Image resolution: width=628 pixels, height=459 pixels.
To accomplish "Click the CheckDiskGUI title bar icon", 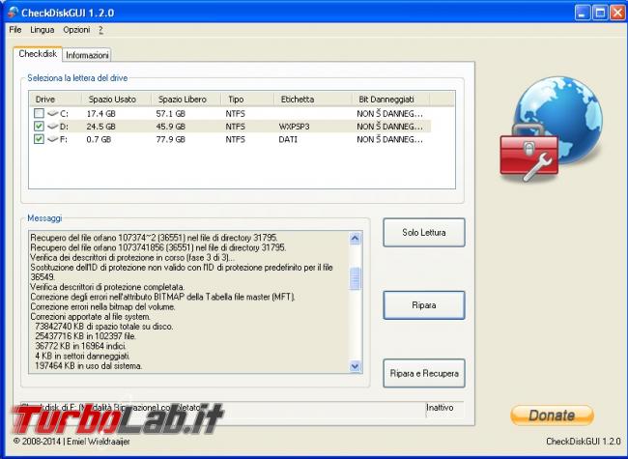I will point(13,13).
